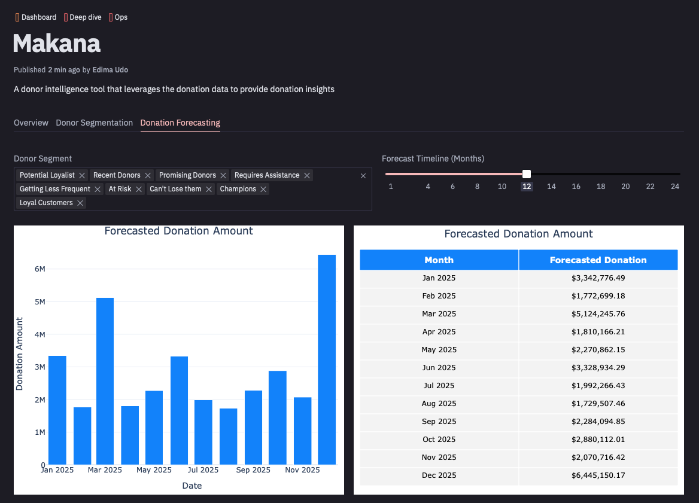Image resolution: width=699 pixels, height=503 pixels.
Task: Click the $3,342,776.49 table cell
Action: pyautogui.click(x=598, y=278)
